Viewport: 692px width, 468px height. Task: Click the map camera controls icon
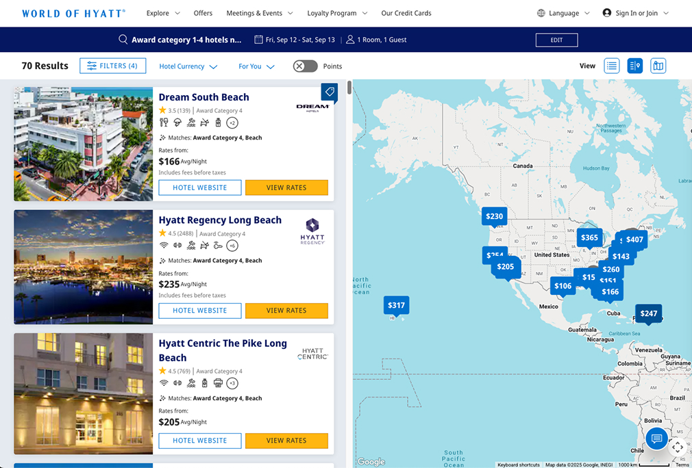(x=677, y=447)
